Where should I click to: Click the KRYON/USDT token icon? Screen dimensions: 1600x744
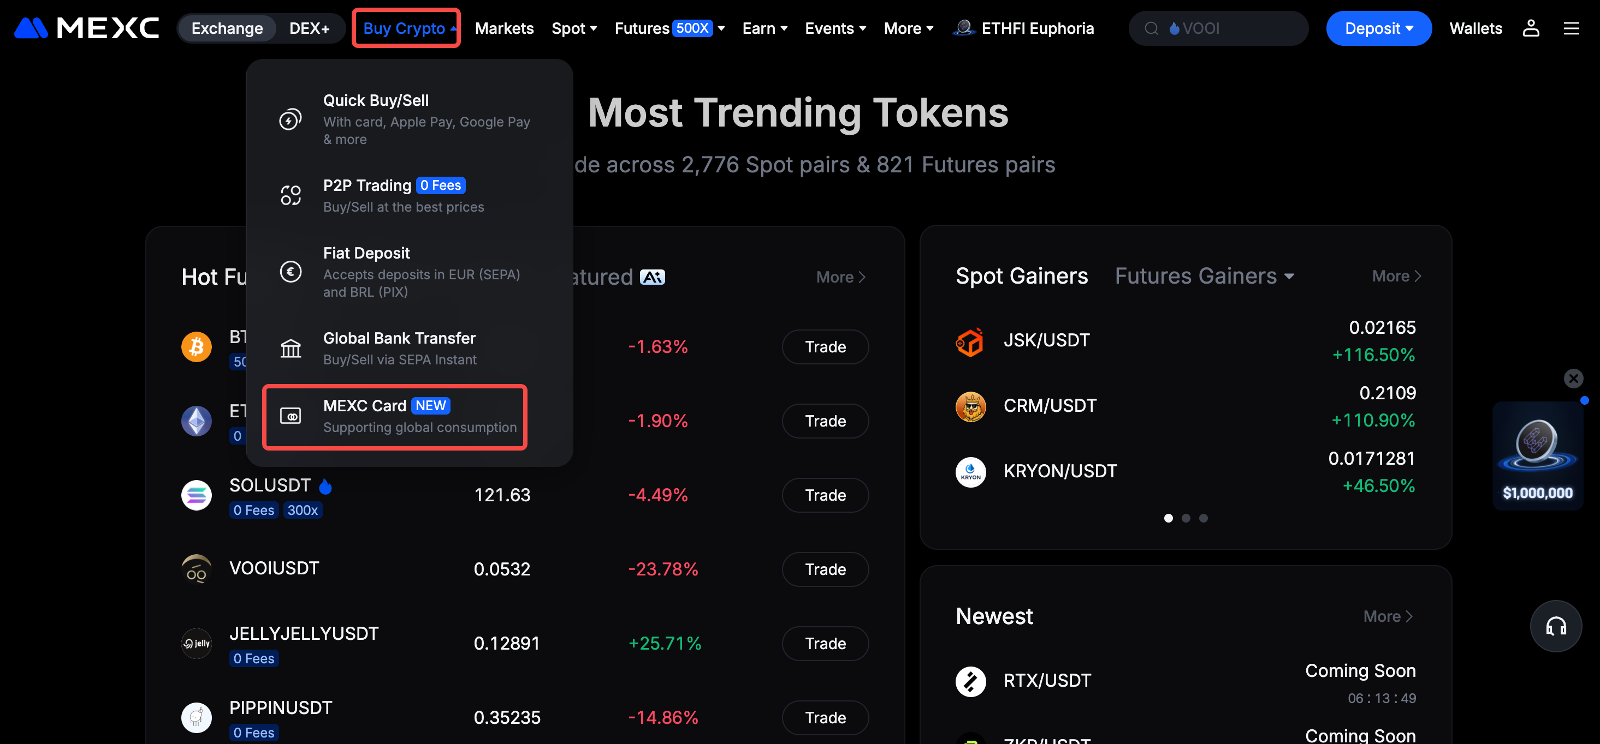tap(970, 472)
